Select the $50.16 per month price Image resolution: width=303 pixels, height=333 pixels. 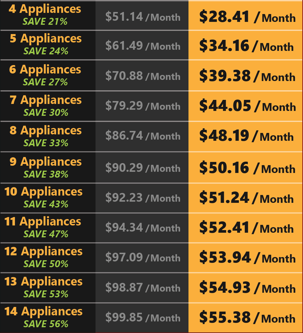[247, 168]
